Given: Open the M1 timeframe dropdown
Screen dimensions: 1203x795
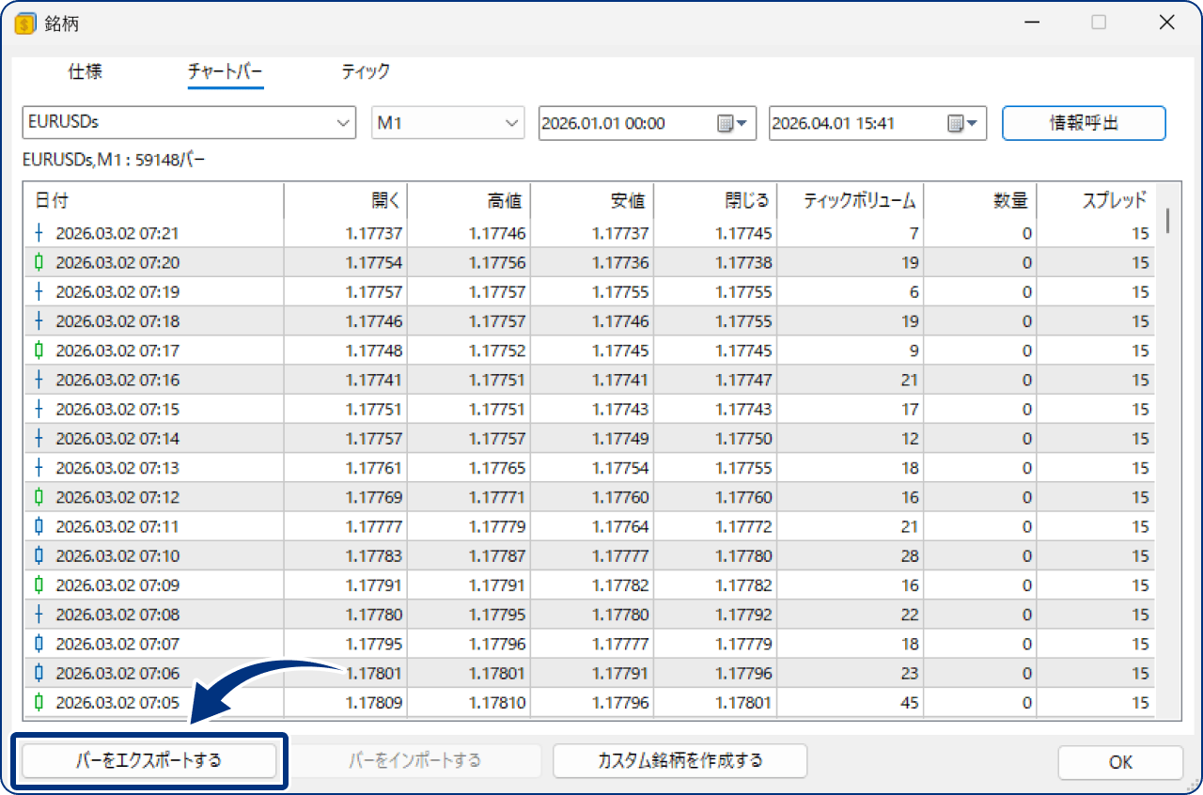Looking at the screenshot, I should pos(512,122).
